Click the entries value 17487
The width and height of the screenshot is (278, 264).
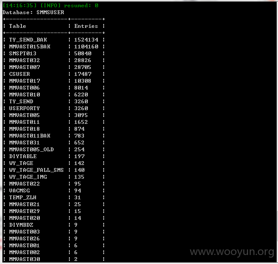click(83, 74)
